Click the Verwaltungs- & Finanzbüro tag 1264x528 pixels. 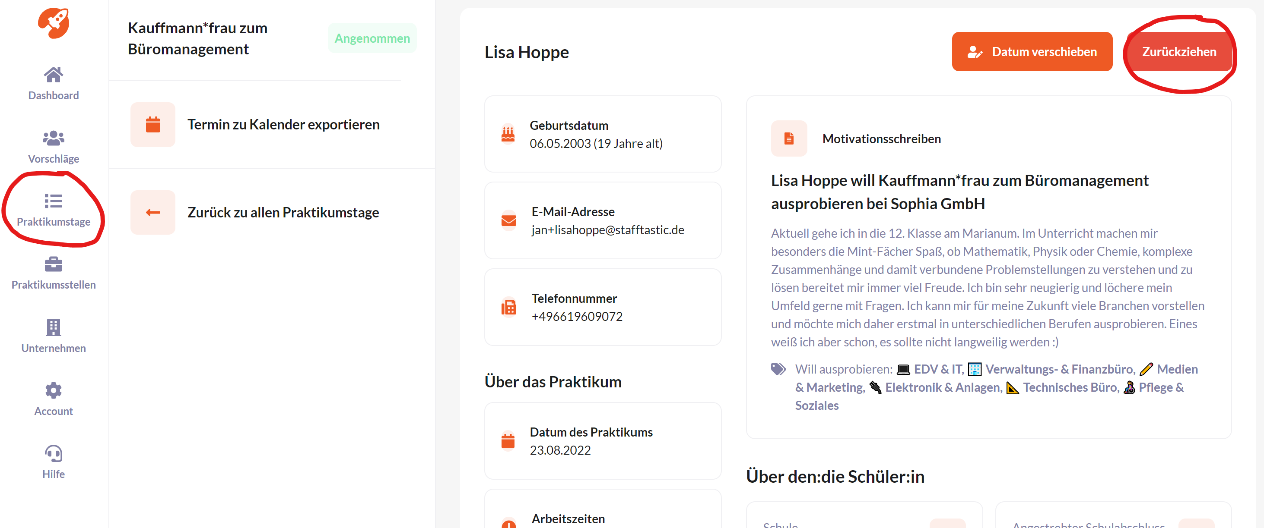(x=1051, y=369)
